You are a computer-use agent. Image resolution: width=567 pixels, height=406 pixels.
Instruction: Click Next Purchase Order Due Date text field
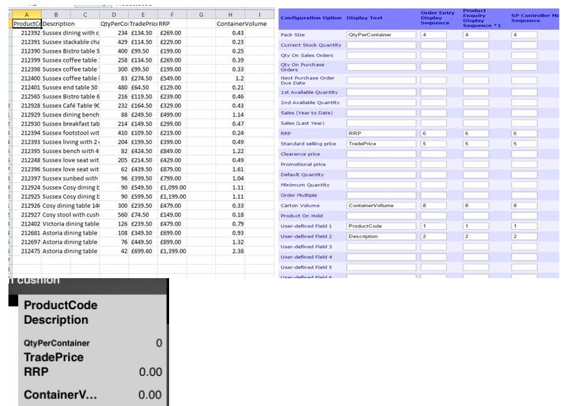tap(381, 80)
